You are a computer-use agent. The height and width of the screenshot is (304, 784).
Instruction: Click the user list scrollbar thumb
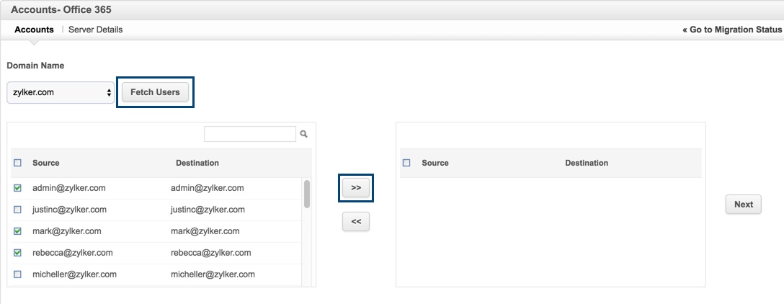(x=307, y=194)
